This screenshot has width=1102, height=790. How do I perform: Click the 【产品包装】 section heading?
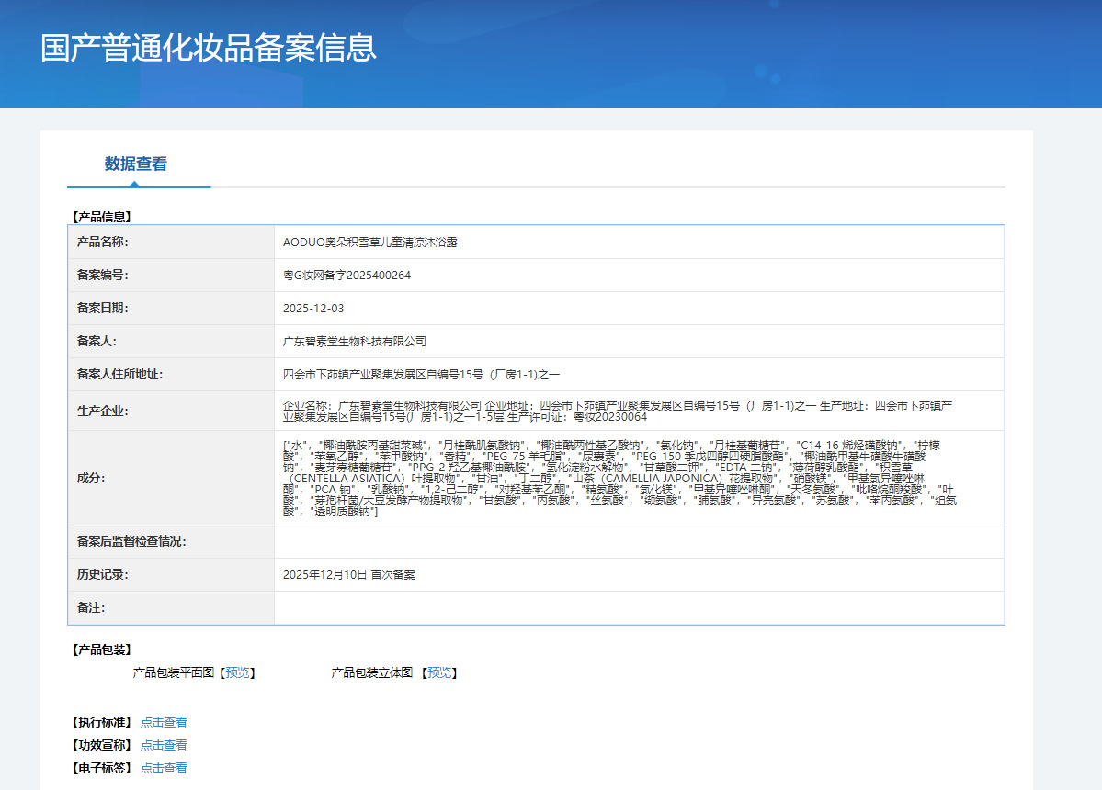[102, 649]
